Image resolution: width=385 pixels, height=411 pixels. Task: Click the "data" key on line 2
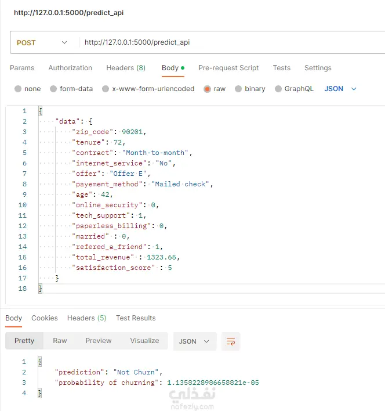point(67,121)
